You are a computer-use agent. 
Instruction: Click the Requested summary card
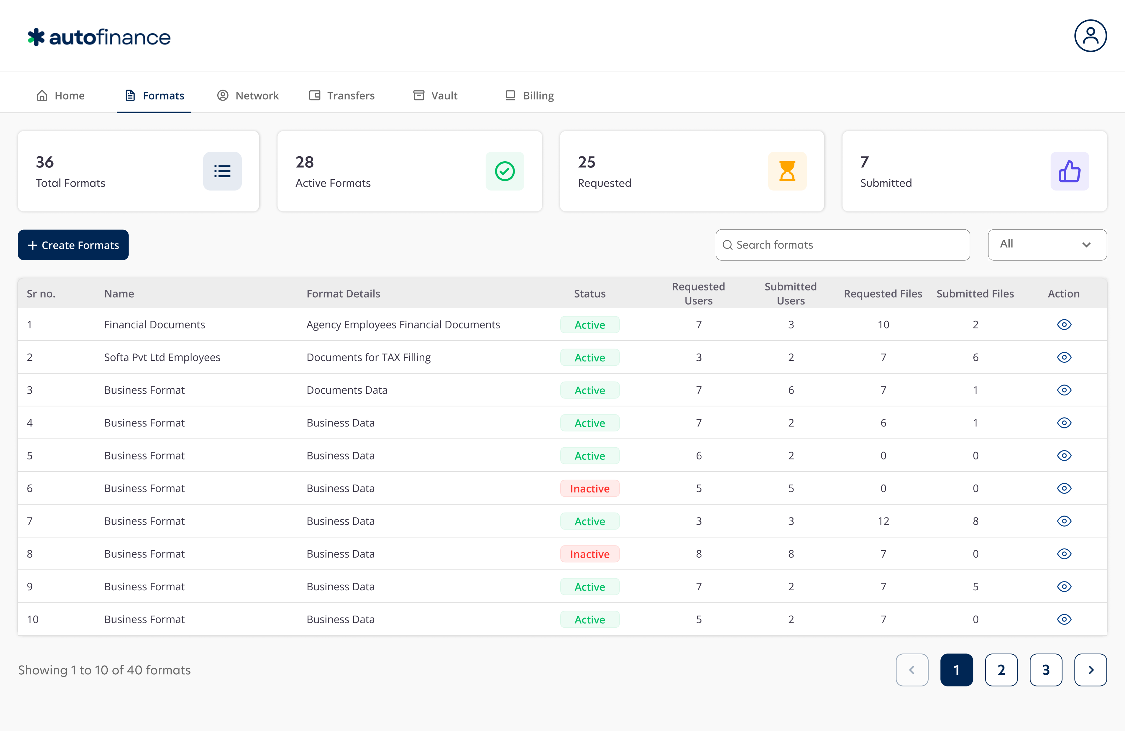[692, 171]
